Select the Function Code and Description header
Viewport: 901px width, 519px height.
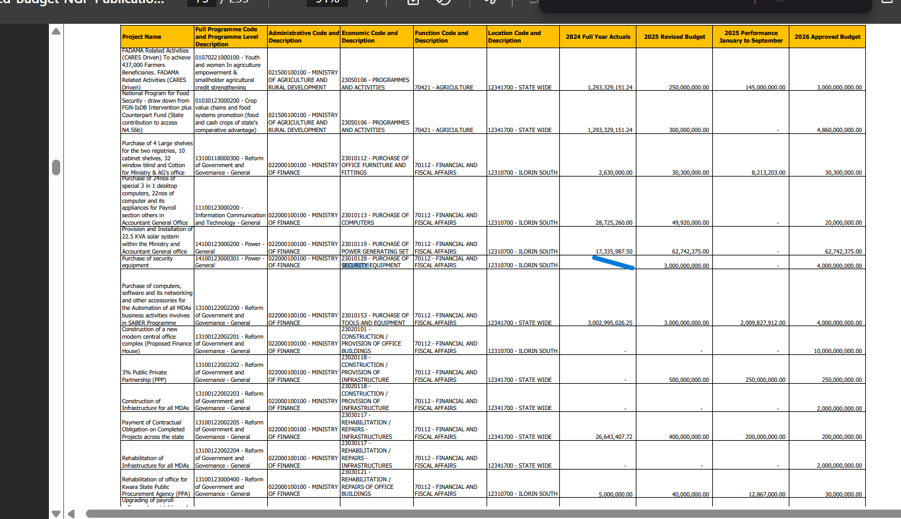[x=450, y=37]
